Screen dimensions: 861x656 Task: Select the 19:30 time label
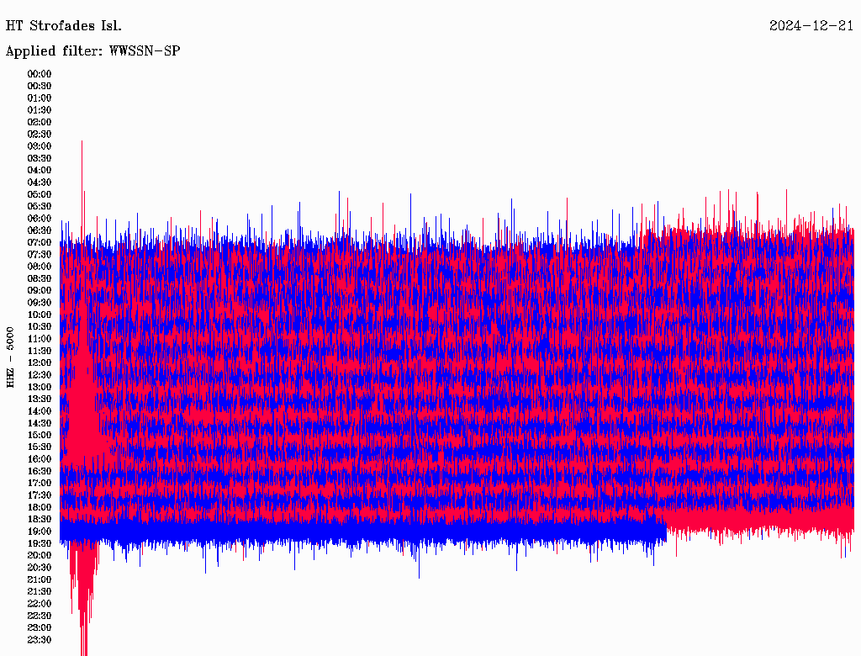40,543
